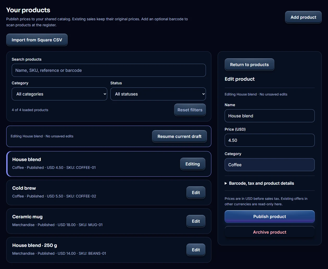Click Return to products

pos(249,65)
